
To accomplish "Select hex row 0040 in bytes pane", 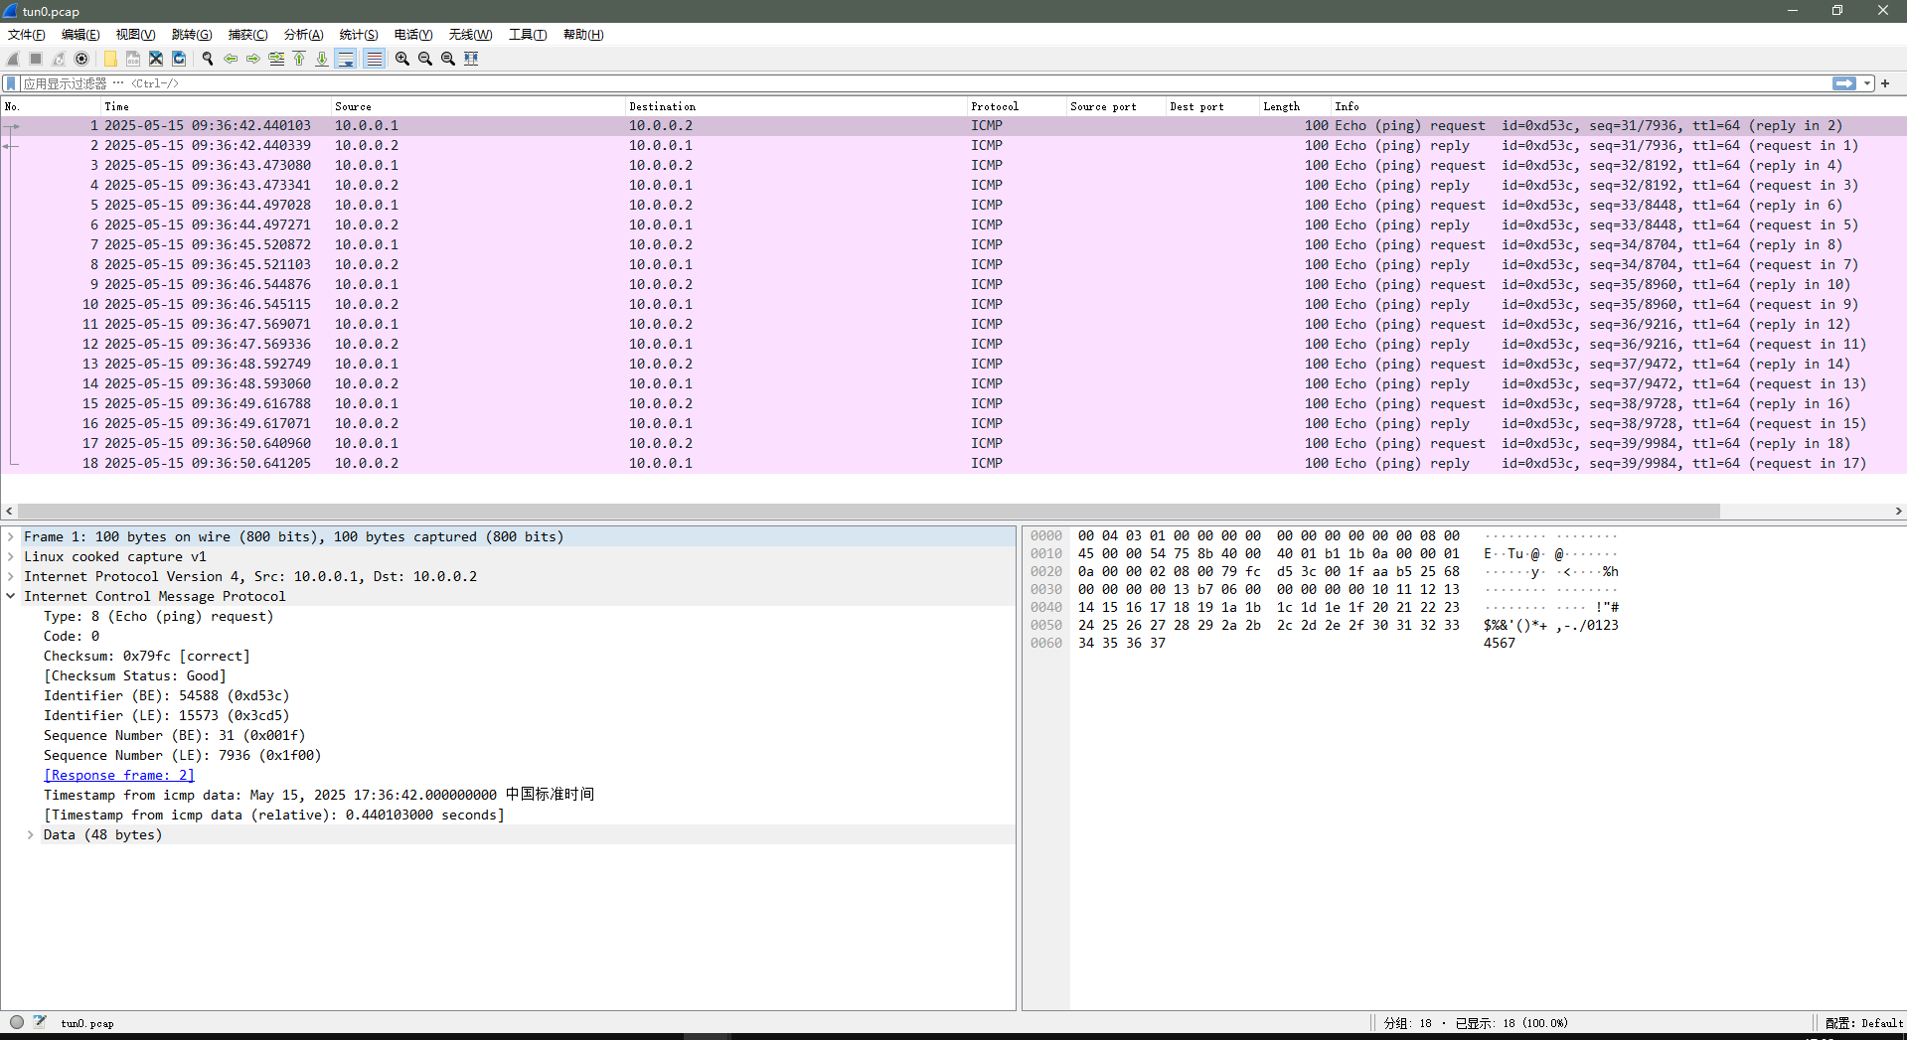I will coord(1325,607).
